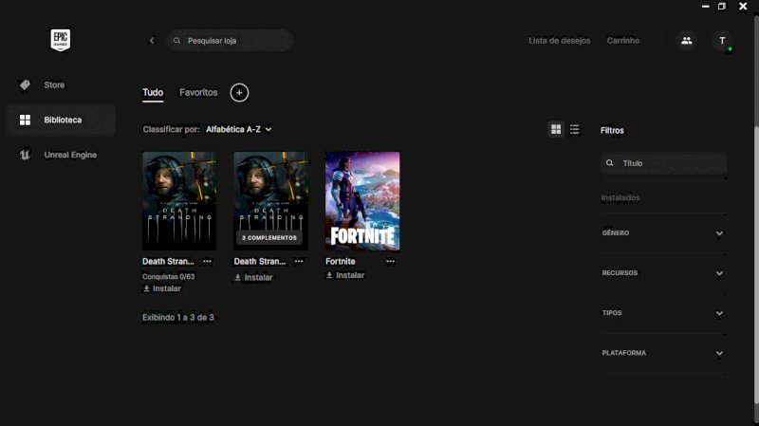Image resolution: width=759 pixels, height=426 pixels.
Task: Click Instalar under Fortnite
Action: coord(345,275)
